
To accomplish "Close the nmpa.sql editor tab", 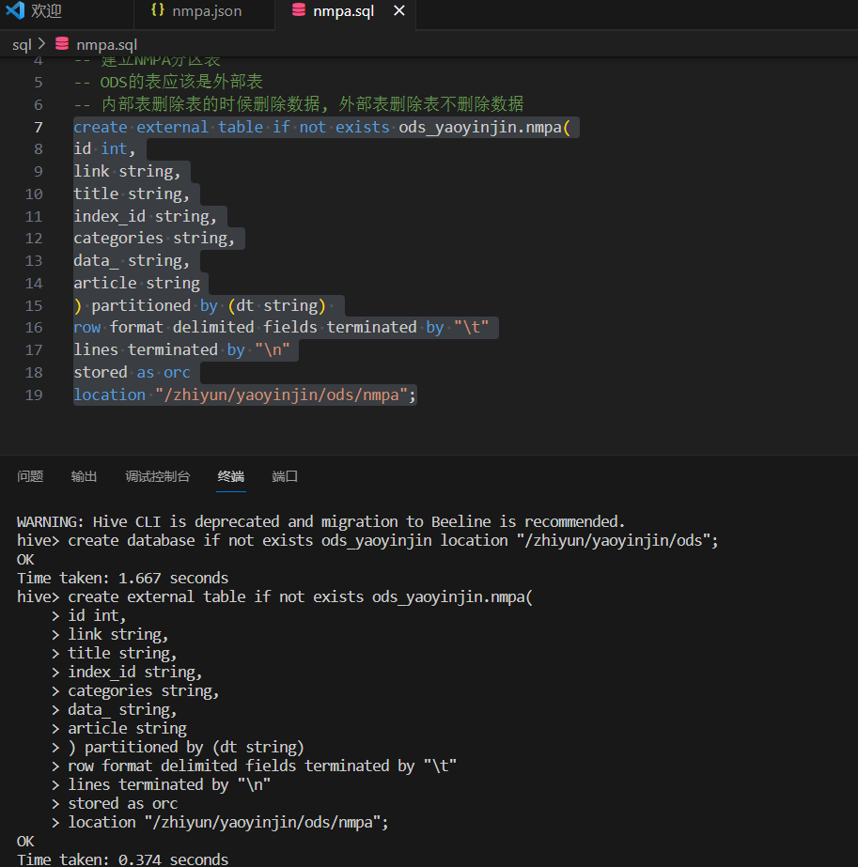I will 399,11.
